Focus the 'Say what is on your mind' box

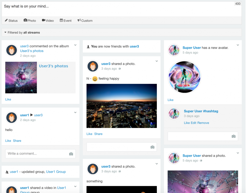pos(121,9)
